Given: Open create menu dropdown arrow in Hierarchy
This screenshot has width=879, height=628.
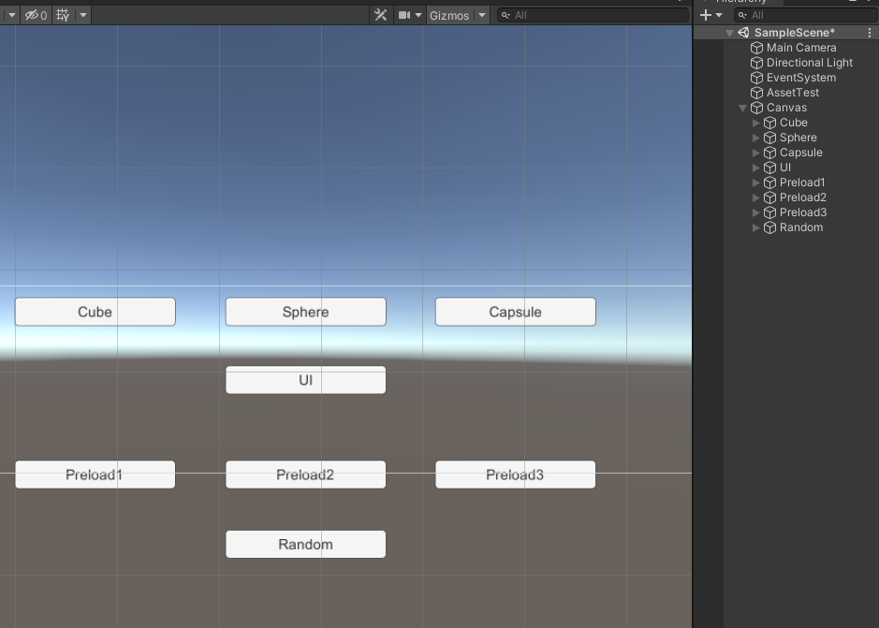Looking at the screenshot, I should click(x=719, y=15).
